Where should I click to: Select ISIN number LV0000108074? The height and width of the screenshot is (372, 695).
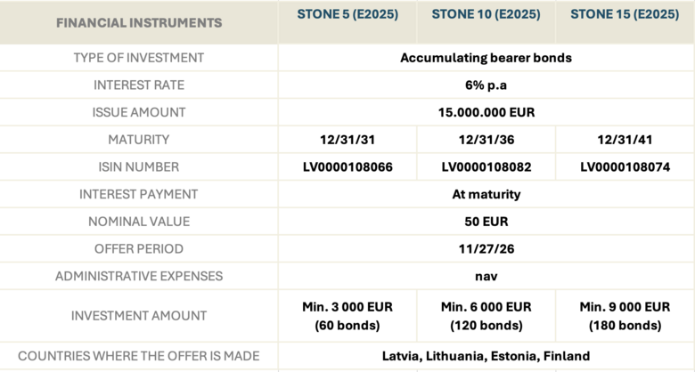[x=625, y=166]
